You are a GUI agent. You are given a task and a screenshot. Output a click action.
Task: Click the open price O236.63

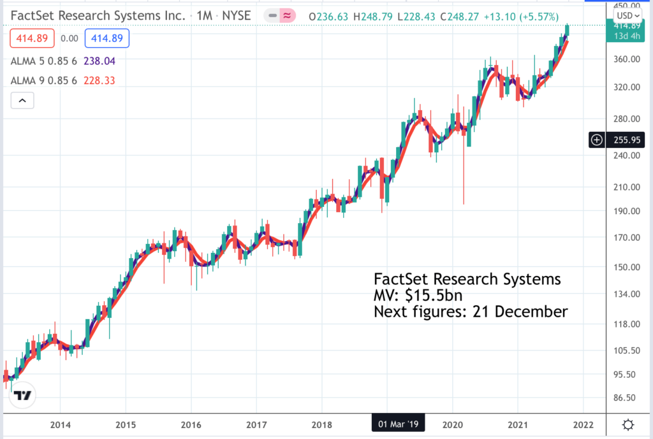pos(328,17)
